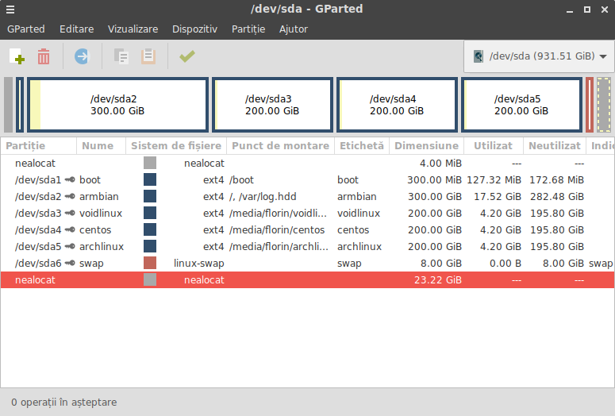Viewport: 615px width, 416px height.
Task: Click the linux-swap file system text
Action: [199, 263]
